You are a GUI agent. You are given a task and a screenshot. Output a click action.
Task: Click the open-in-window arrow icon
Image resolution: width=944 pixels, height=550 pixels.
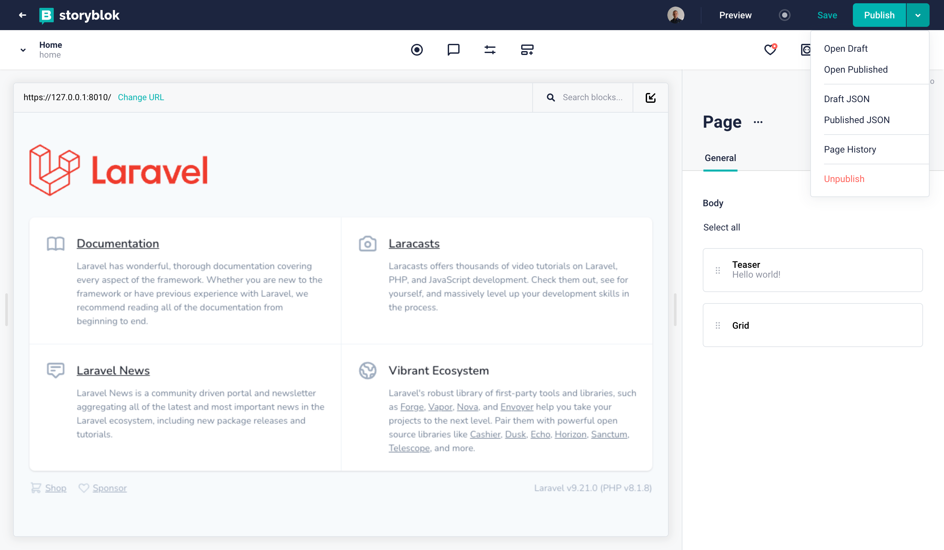pyautogui.click(x=650, y=98)
